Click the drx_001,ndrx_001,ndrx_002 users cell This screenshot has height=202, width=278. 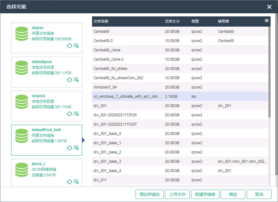point(243,161)
